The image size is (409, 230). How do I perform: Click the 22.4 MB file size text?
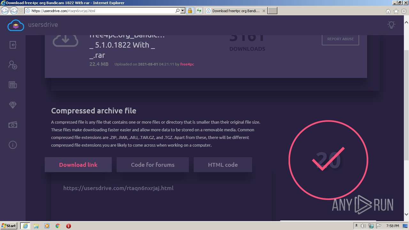tap(99, 64)
